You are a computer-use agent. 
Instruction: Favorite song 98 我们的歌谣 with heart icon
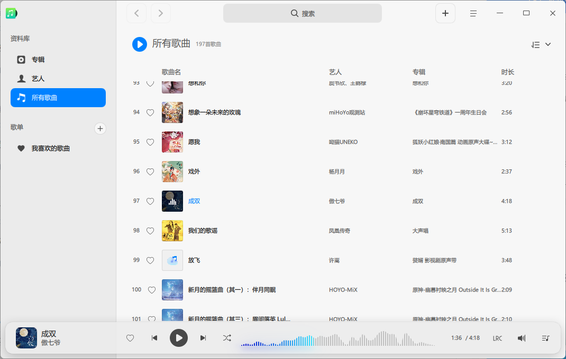(x=150, y=231)
